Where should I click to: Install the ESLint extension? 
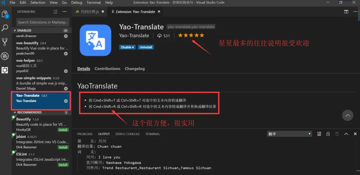tap(63, 165)
